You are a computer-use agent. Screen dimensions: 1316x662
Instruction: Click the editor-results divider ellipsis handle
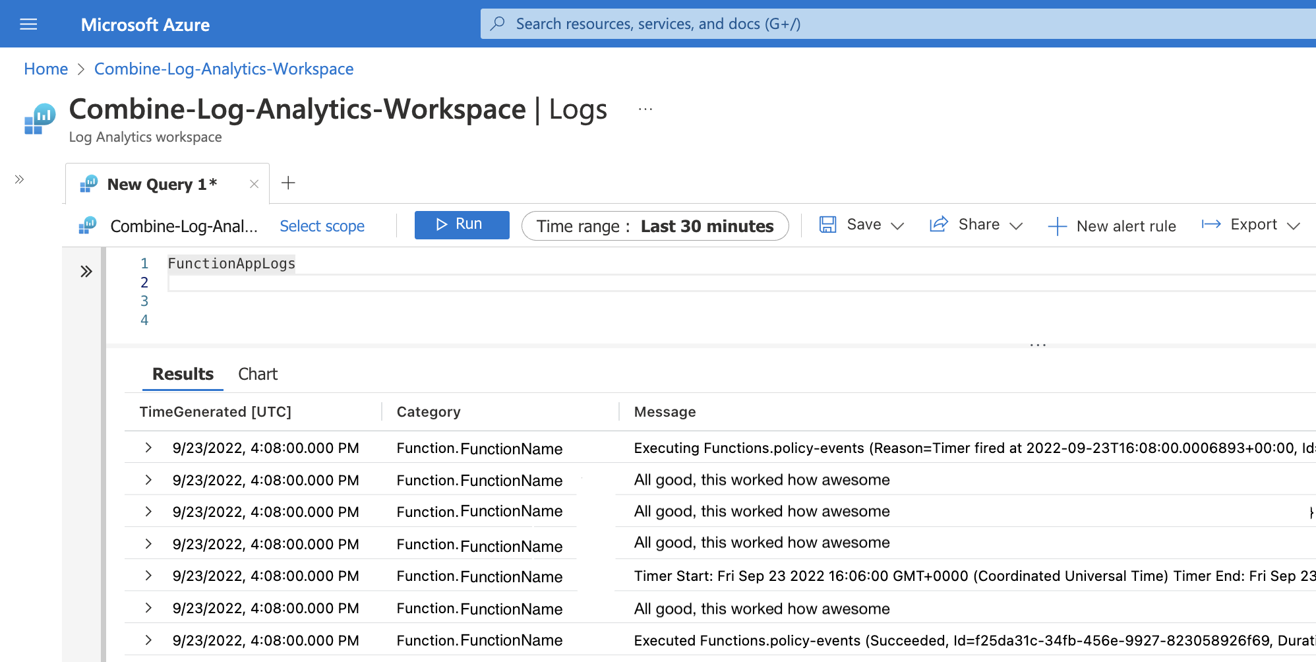[x=1038, y=345]
